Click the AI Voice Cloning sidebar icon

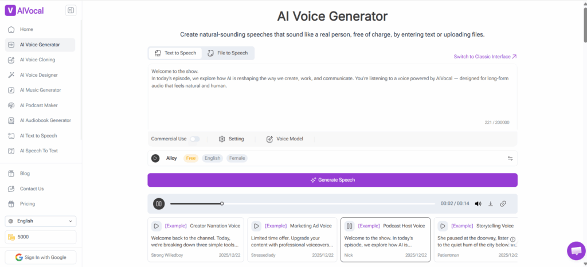[11, 60]
